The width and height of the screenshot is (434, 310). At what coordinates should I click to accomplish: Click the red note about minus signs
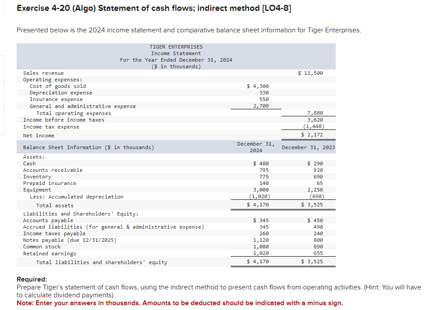[x=180, y=302]
